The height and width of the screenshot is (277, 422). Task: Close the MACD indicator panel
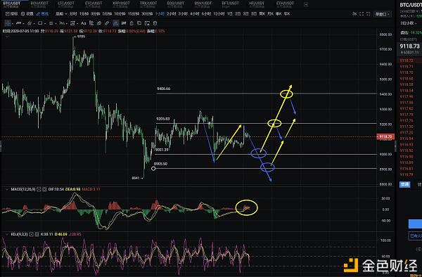pyautogui.click(x=44, y=189)
